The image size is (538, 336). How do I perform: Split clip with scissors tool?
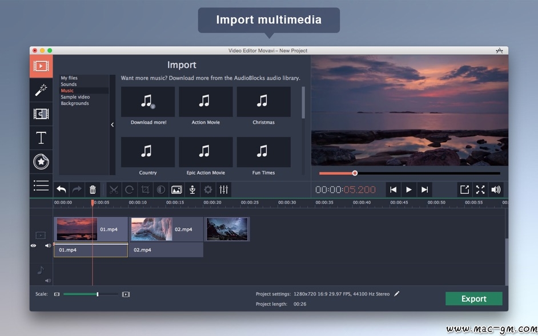coord(114,189)
